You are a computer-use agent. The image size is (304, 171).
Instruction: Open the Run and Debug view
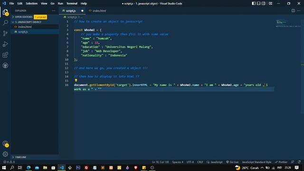point(5,44)
